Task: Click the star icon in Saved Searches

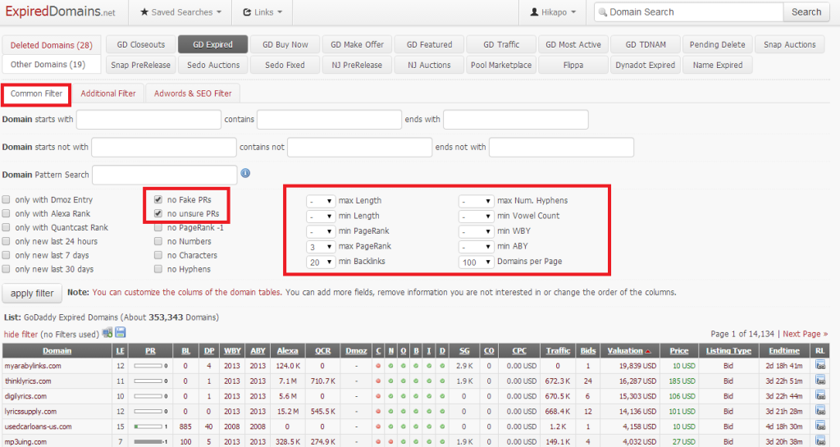Action: coord(144,11)
